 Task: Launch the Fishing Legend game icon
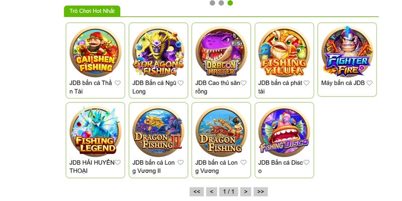click(x=95, y=131)
